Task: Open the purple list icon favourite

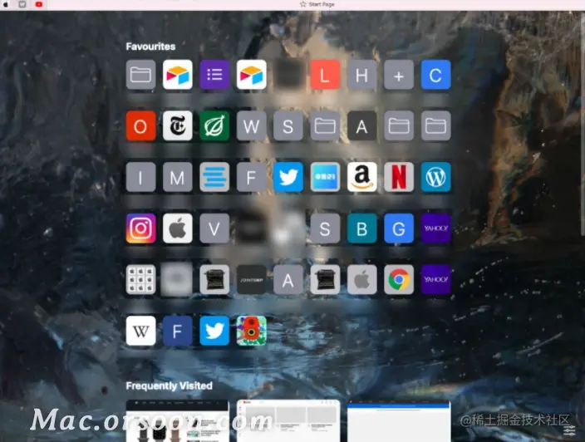Action: (214, 75)
